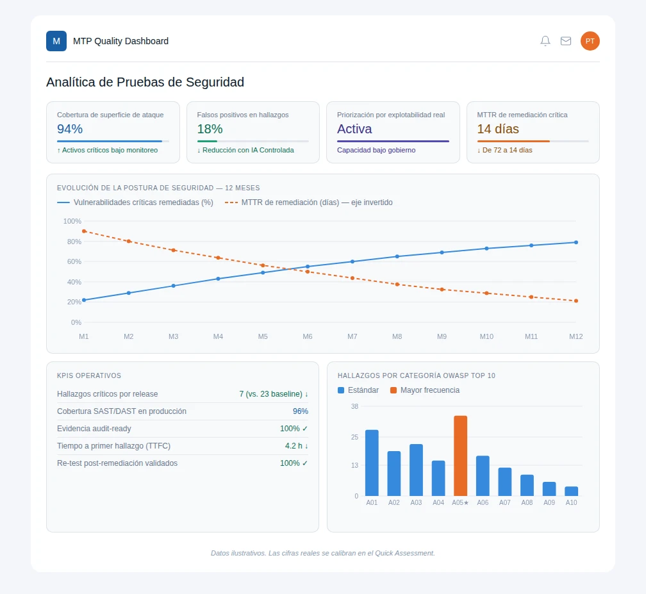Click the orange PT user avatar

(x=590, y=41)
